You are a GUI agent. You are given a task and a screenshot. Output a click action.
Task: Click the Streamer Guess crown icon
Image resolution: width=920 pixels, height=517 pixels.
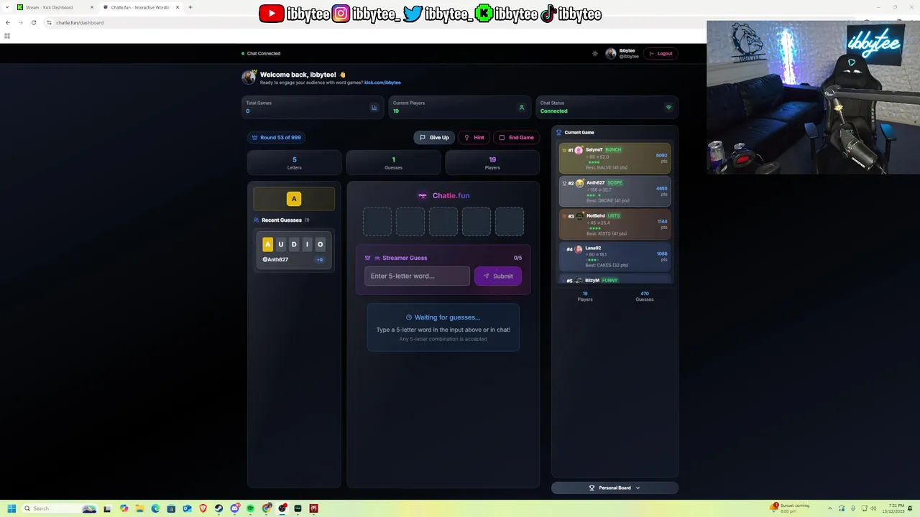click(367, 258)
